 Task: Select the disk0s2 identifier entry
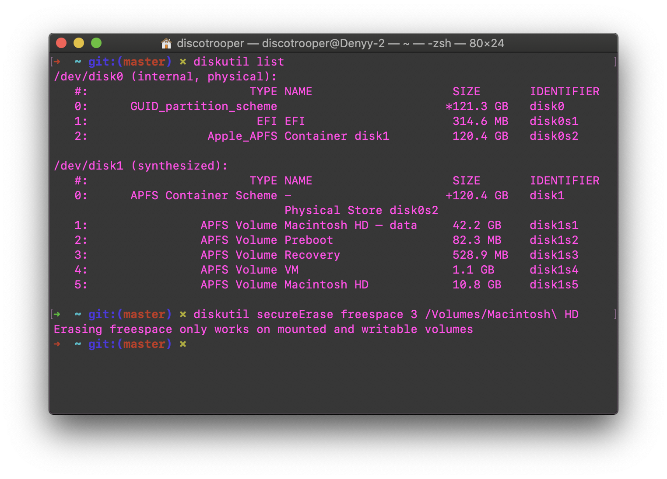tap(554, 136)
